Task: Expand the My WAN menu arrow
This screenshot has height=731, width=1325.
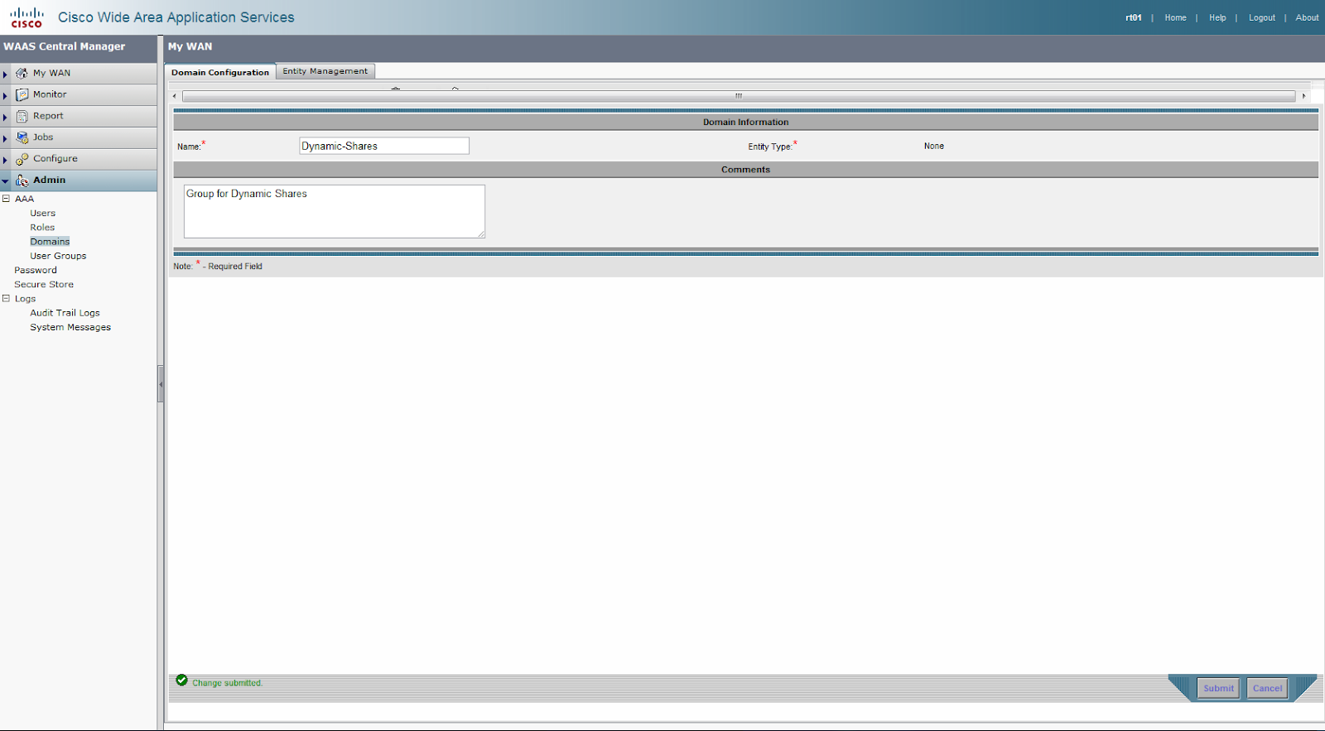Action: click(5, 75)
